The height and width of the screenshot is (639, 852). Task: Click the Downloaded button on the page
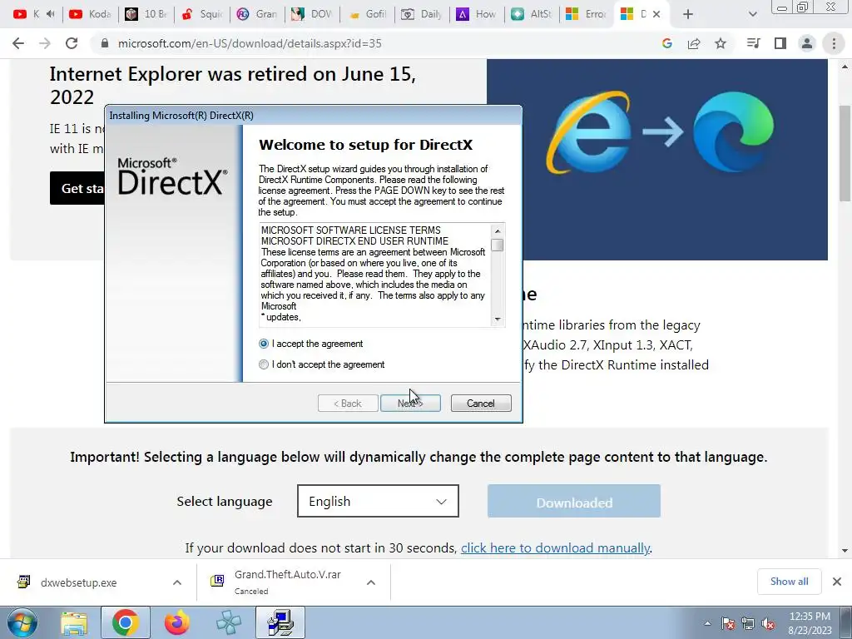tap(574, 501)
